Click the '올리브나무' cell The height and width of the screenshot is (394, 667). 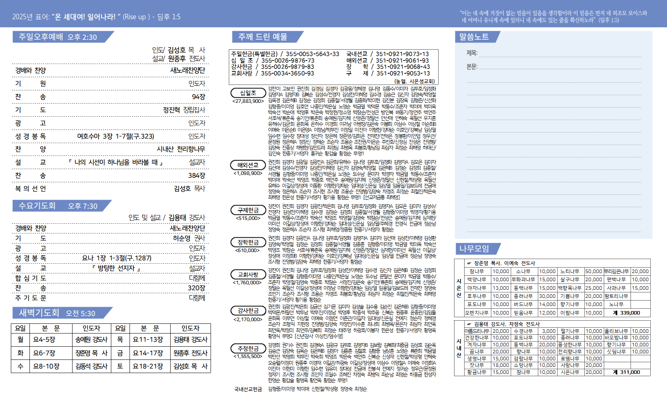pyautogui.click(x=616, y=331)
